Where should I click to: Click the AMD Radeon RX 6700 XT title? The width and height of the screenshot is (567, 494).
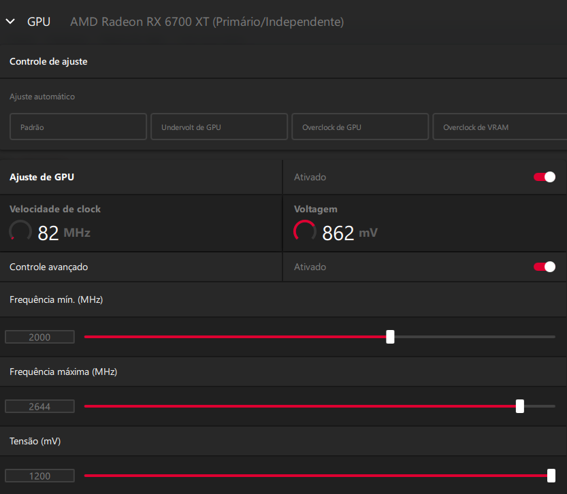(207, 22)
